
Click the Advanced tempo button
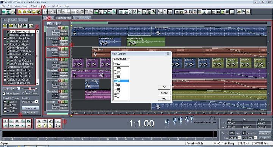(265, 133)
